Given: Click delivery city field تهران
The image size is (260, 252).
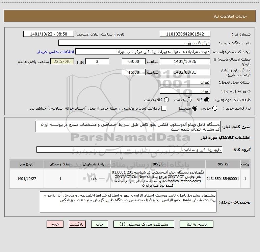Looking at the screenshot, I should point(185,91).
